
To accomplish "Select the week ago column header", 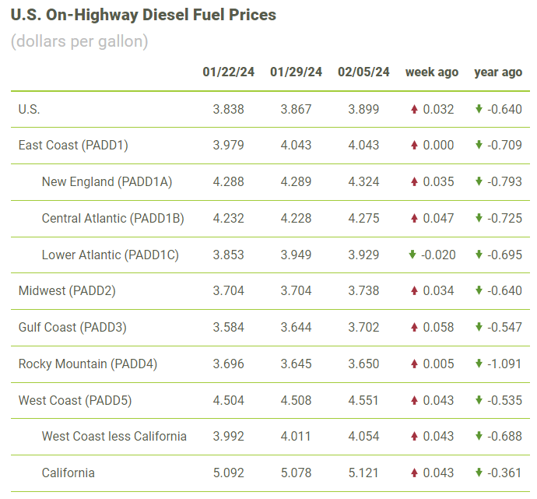I will pyautogui.click(x=432, y=72).
